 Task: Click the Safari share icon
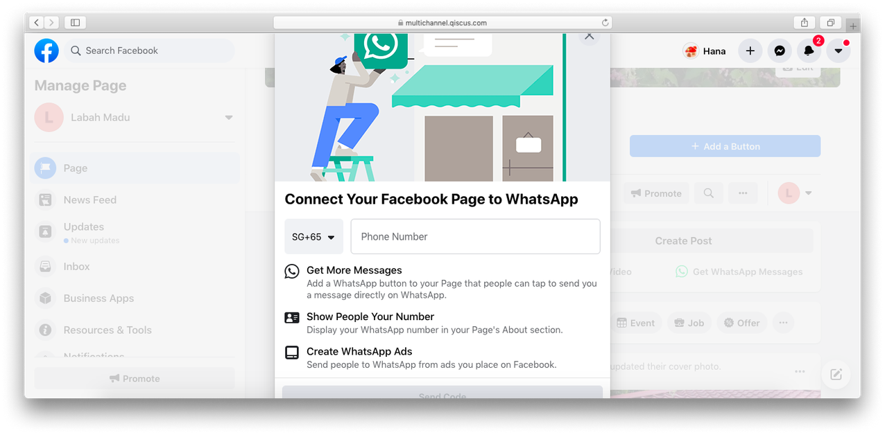(804, 22)
